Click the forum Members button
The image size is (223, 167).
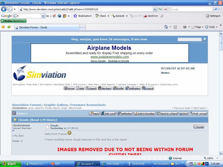pos(105,88)
